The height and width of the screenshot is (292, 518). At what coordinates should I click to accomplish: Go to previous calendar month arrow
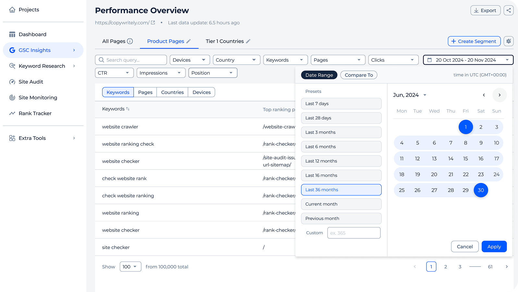tap(484, 95)
